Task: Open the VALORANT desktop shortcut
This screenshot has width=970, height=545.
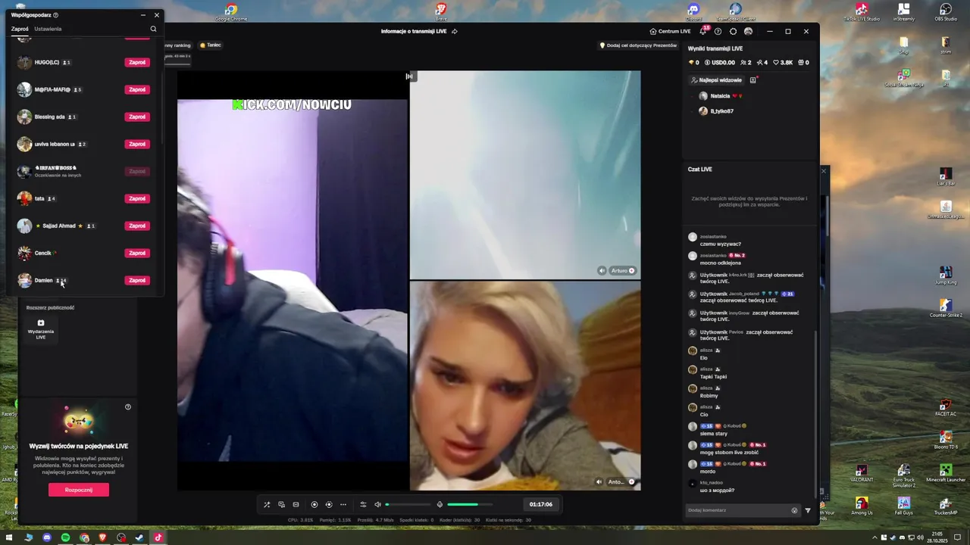Action: [x=861, y=474]
